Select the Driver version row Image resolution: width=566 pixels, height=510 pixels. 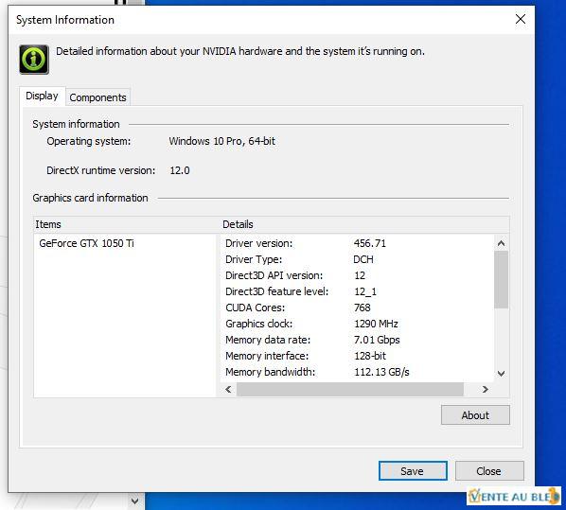[x=357, y=243]
